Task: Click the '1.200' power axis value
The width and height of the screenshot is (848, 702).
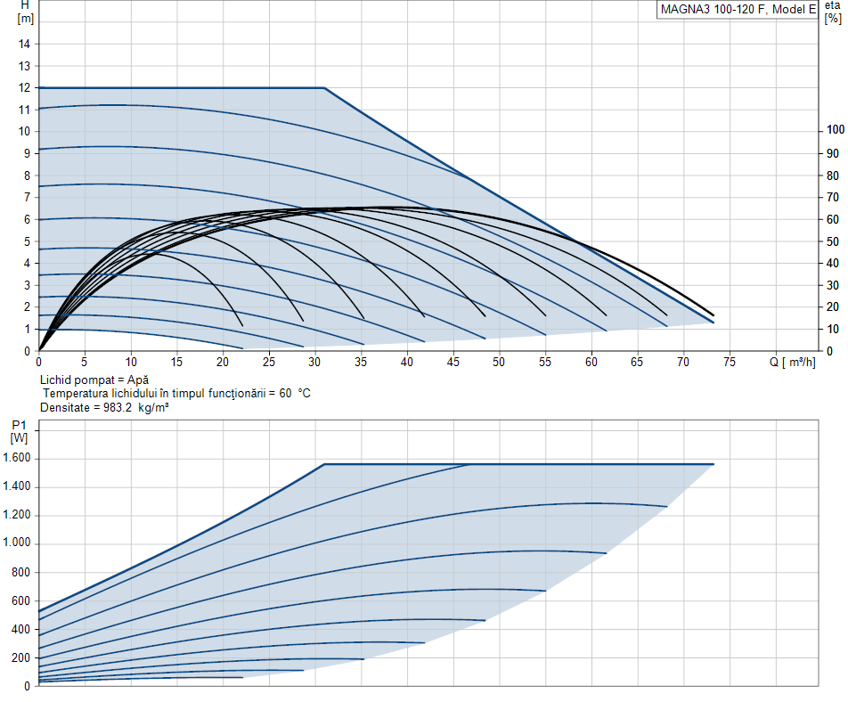Action: tap(16, 515)
